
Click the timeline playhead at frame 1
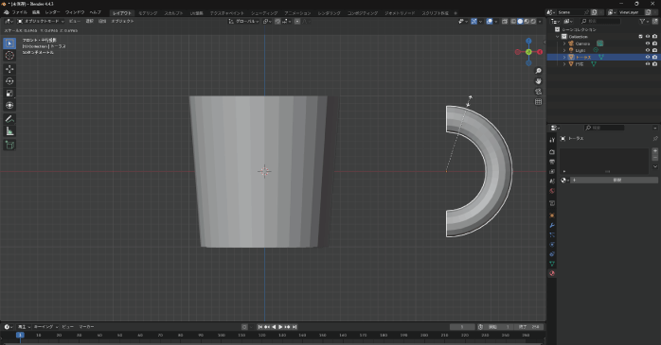click(20, 336)
